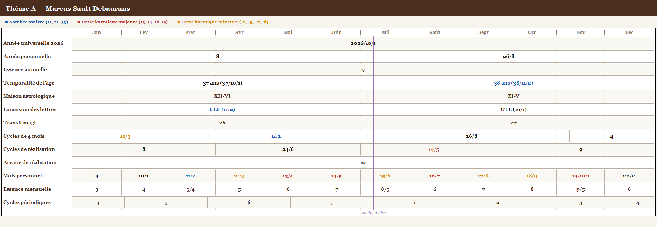Click the orange Dette karmique mineure legend square
657x227 pixels.
pos(179,22)
